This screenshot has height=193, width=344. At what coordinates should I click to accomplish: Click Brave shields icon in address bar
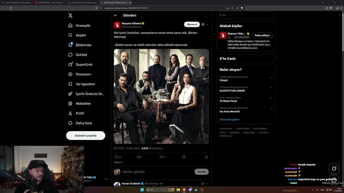point(242,8)
